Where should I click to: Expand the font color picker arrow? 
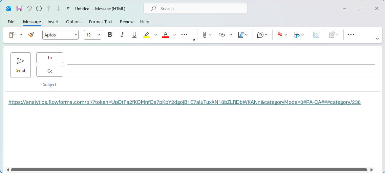coord(175,35)
